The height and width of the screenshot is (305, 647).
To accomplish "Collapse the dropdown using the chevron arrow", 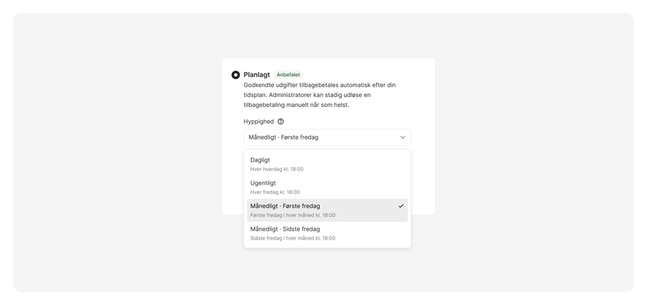I will tap(403, 137).
